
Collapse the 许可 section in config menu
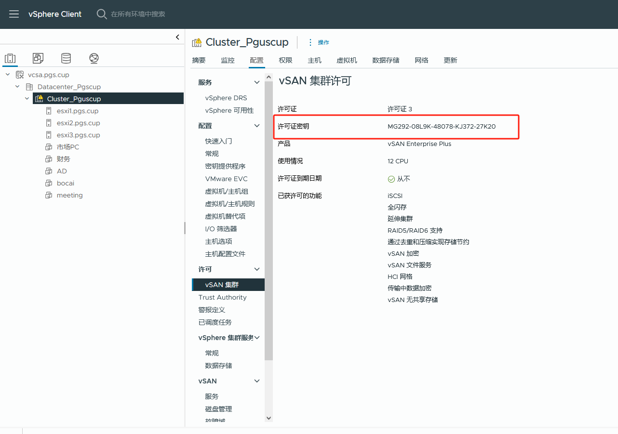[257, 269]
